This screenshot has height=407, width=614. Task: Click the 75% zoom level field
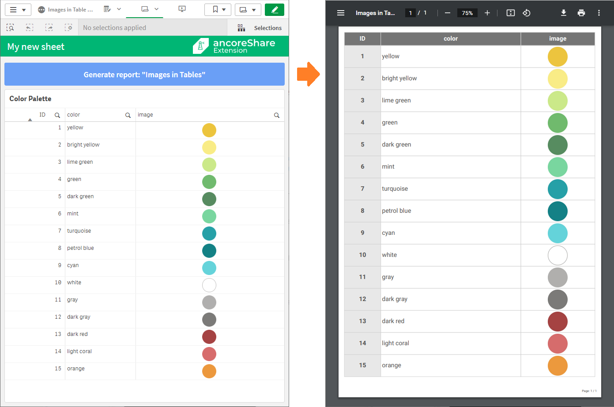click(x=467, y=13)
